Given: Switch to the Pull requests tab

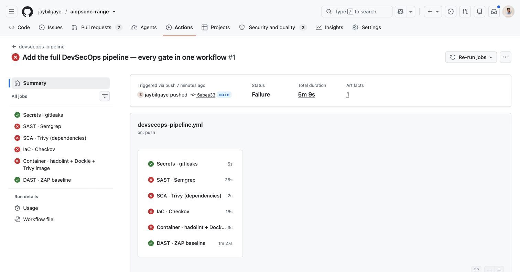Looking at the screenshot, I should 97,27.
